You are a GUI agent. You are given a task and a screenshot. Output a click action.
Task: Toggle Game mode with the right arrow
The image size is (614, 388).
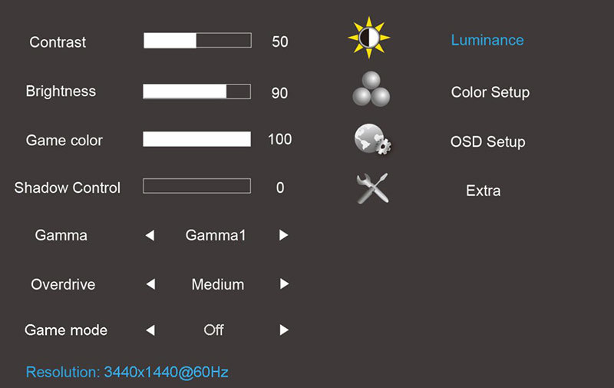[284, 330]
